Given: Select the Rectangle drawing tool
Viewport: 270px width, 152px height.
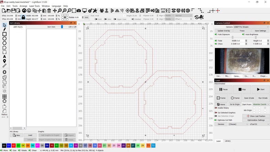Looking at the screenshot, I should coord(4,34).
